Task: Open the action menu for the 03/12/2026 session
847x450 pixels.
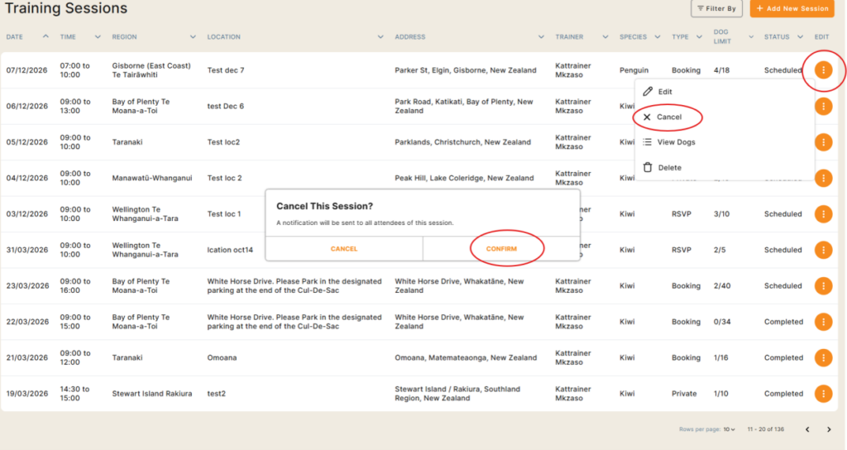Action: coord(823,214)
